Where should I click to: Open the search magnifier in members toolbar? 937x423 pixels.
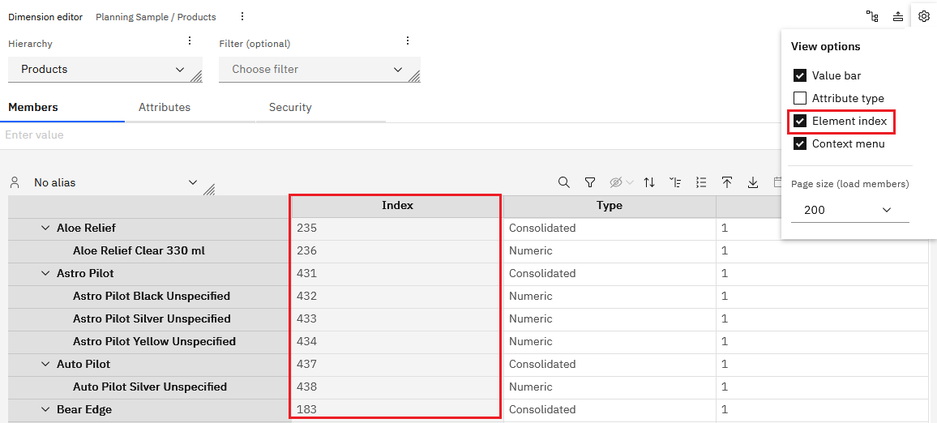563,182
